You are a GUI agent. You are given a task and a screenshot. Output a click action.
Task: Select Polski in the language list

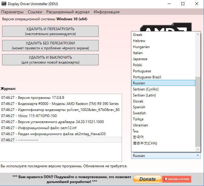(x=163, y=65)
